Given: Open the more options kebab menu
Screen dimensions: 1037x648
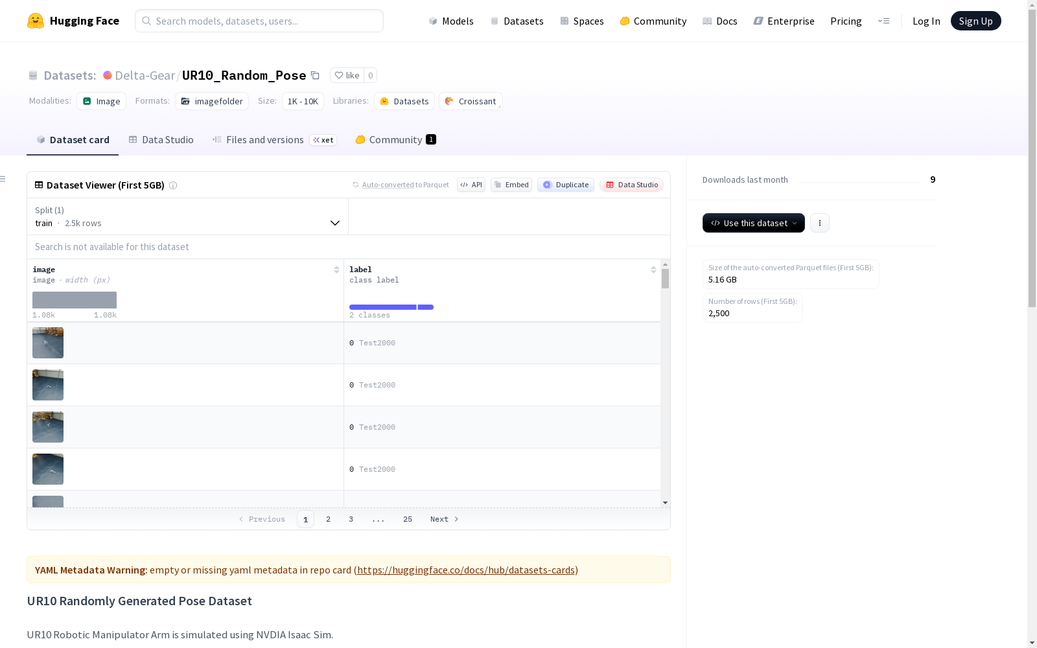Looking at the screenshot, I should (820, 223).
